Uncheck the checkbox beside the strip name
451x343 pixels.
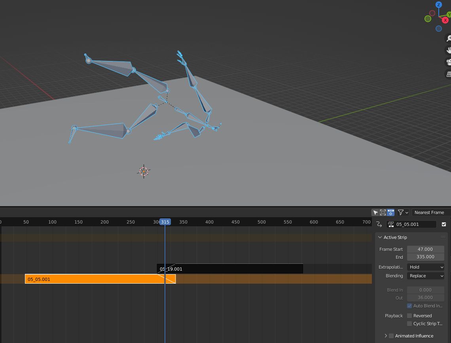click(x=444, y=224)
